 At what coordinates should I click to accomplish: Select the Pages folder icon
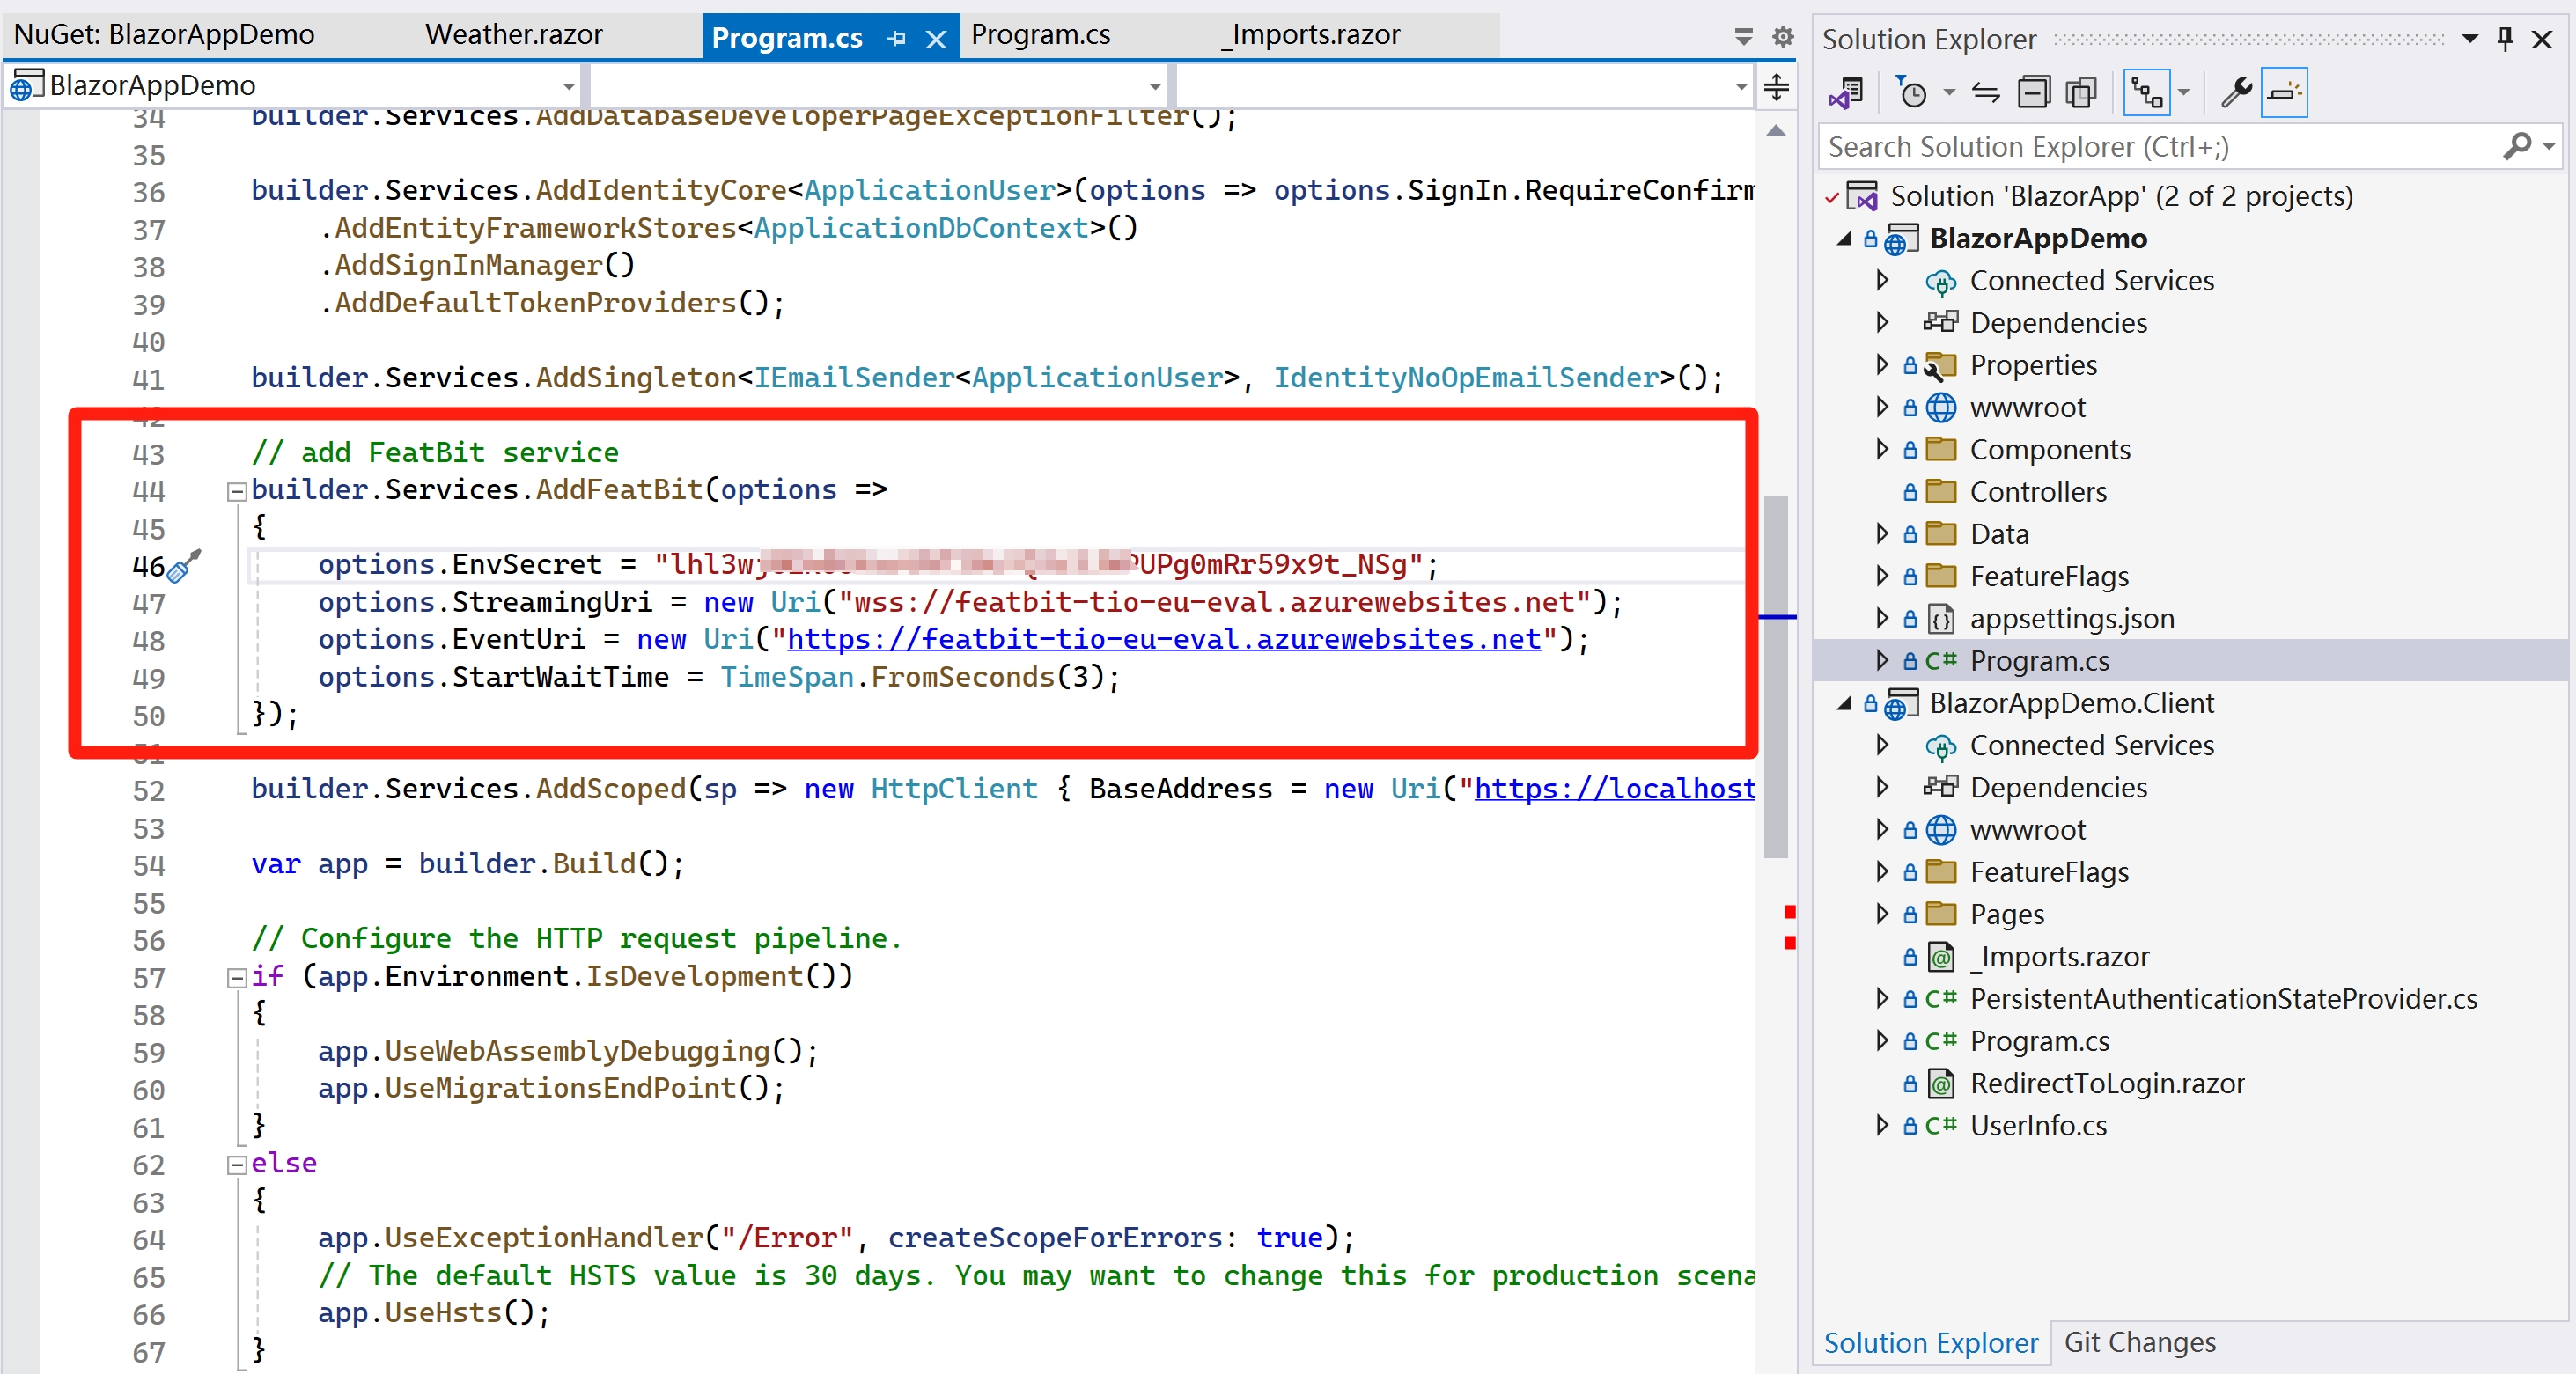pyautogui.click(x=1941, y=915)
